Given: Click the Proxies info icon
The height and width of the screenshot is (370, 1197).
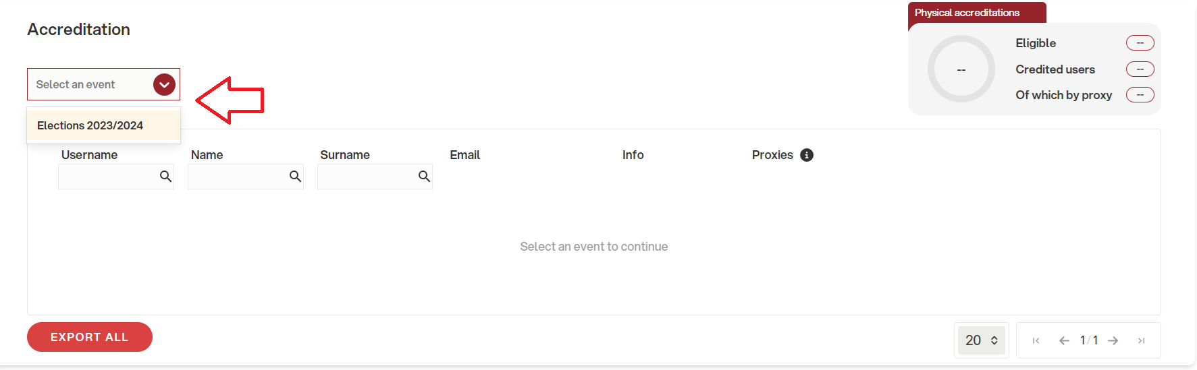Looking at the screenshot, I should pyautogui.click(x=807, y=155).
